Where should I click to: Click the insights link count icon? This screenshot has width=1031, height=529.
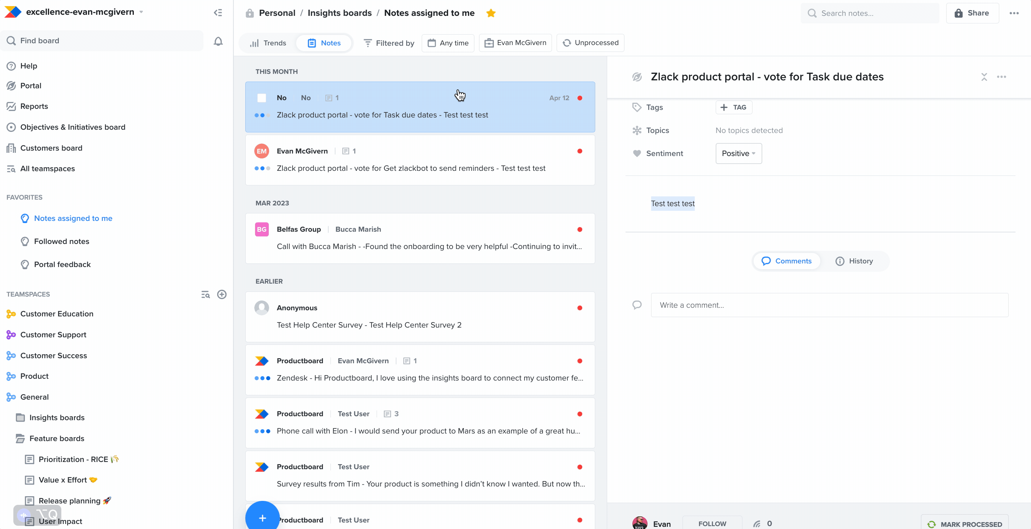(x=756, y=524)
